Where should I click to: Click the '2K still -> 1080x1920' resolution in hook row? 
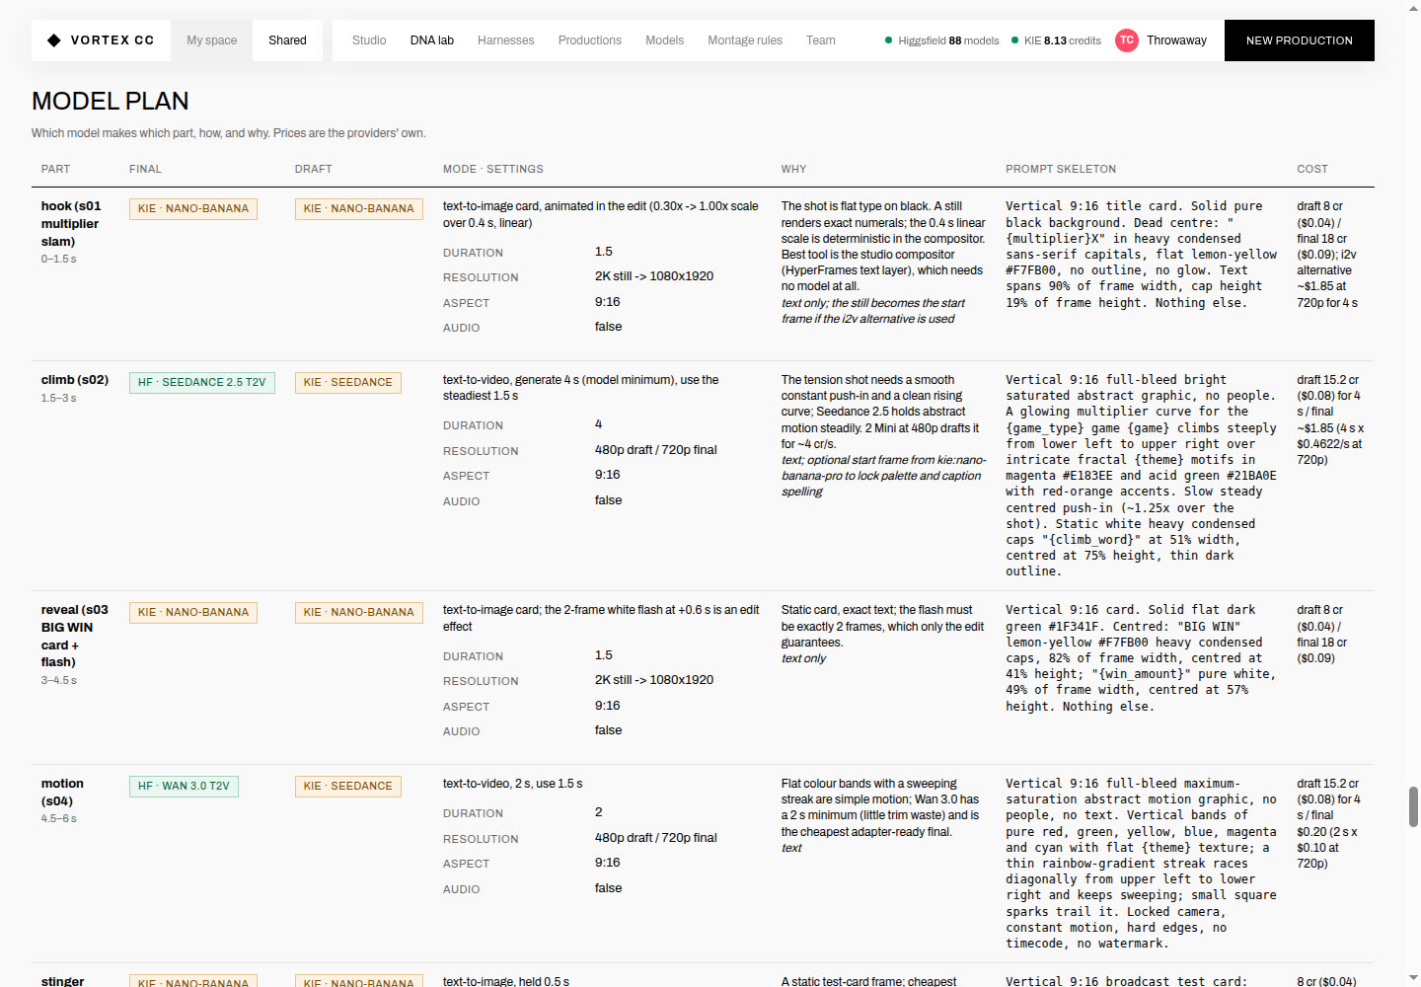click(x=654, y=276)
